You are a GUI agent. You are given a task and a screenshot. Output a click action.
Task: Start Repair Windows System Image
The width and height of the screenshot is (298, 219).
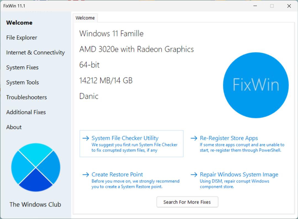[239, 174]
